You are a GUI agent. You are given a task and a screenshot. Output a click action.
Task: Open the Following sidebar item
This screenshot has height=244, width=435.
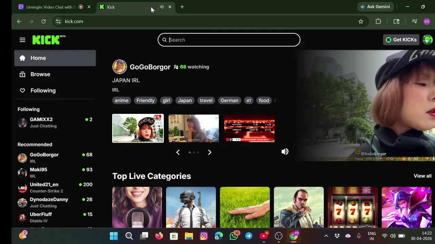pyautogui.click(x=55, y=90)
